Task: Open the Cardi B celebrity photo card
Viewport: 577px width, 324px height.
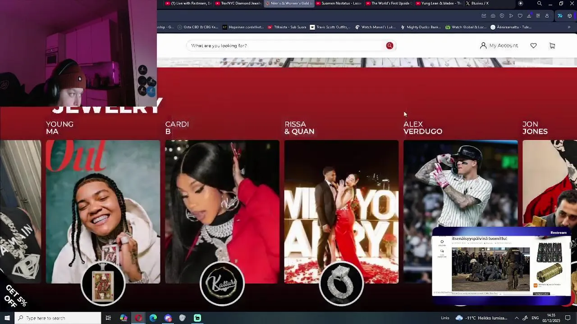Action: pos(222,211)
